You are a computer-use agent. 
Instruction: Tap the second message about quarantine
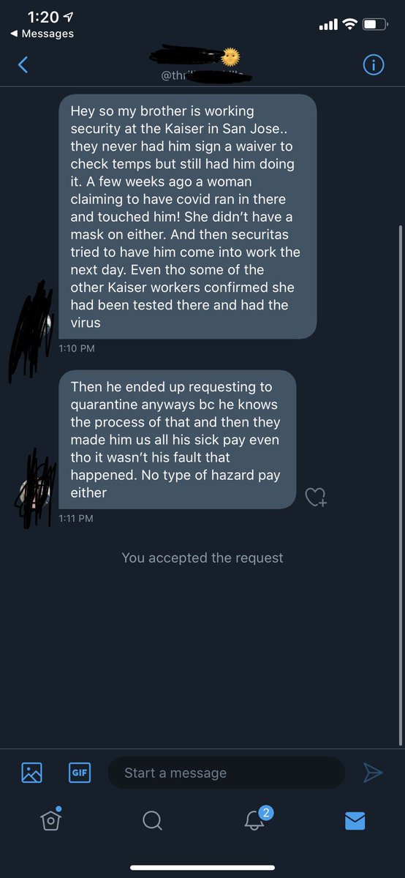178,440
